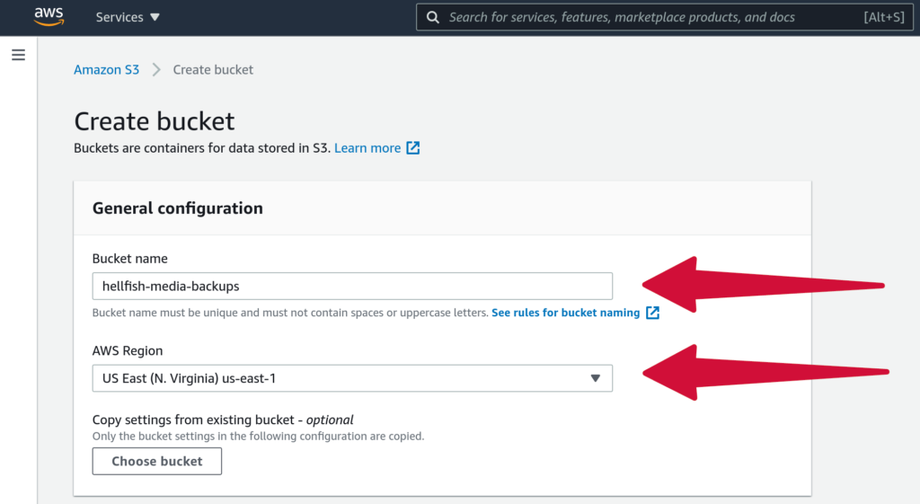The width and height of the screenshot is (920, 504).
Task: Click the AWS Region dropdown arrow
Action: pos(595,378)
